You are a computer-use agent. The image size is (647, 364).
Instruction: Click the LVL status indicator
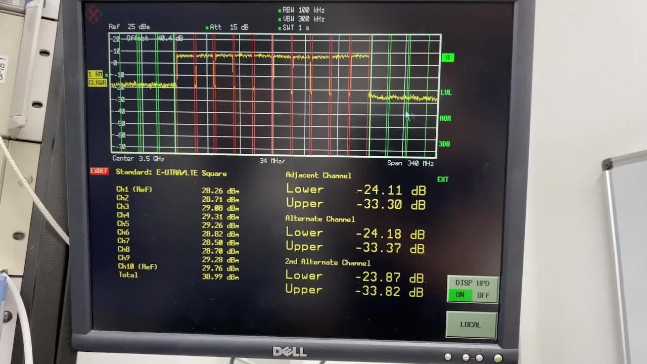pyautogui.click(x=446, y=93)
